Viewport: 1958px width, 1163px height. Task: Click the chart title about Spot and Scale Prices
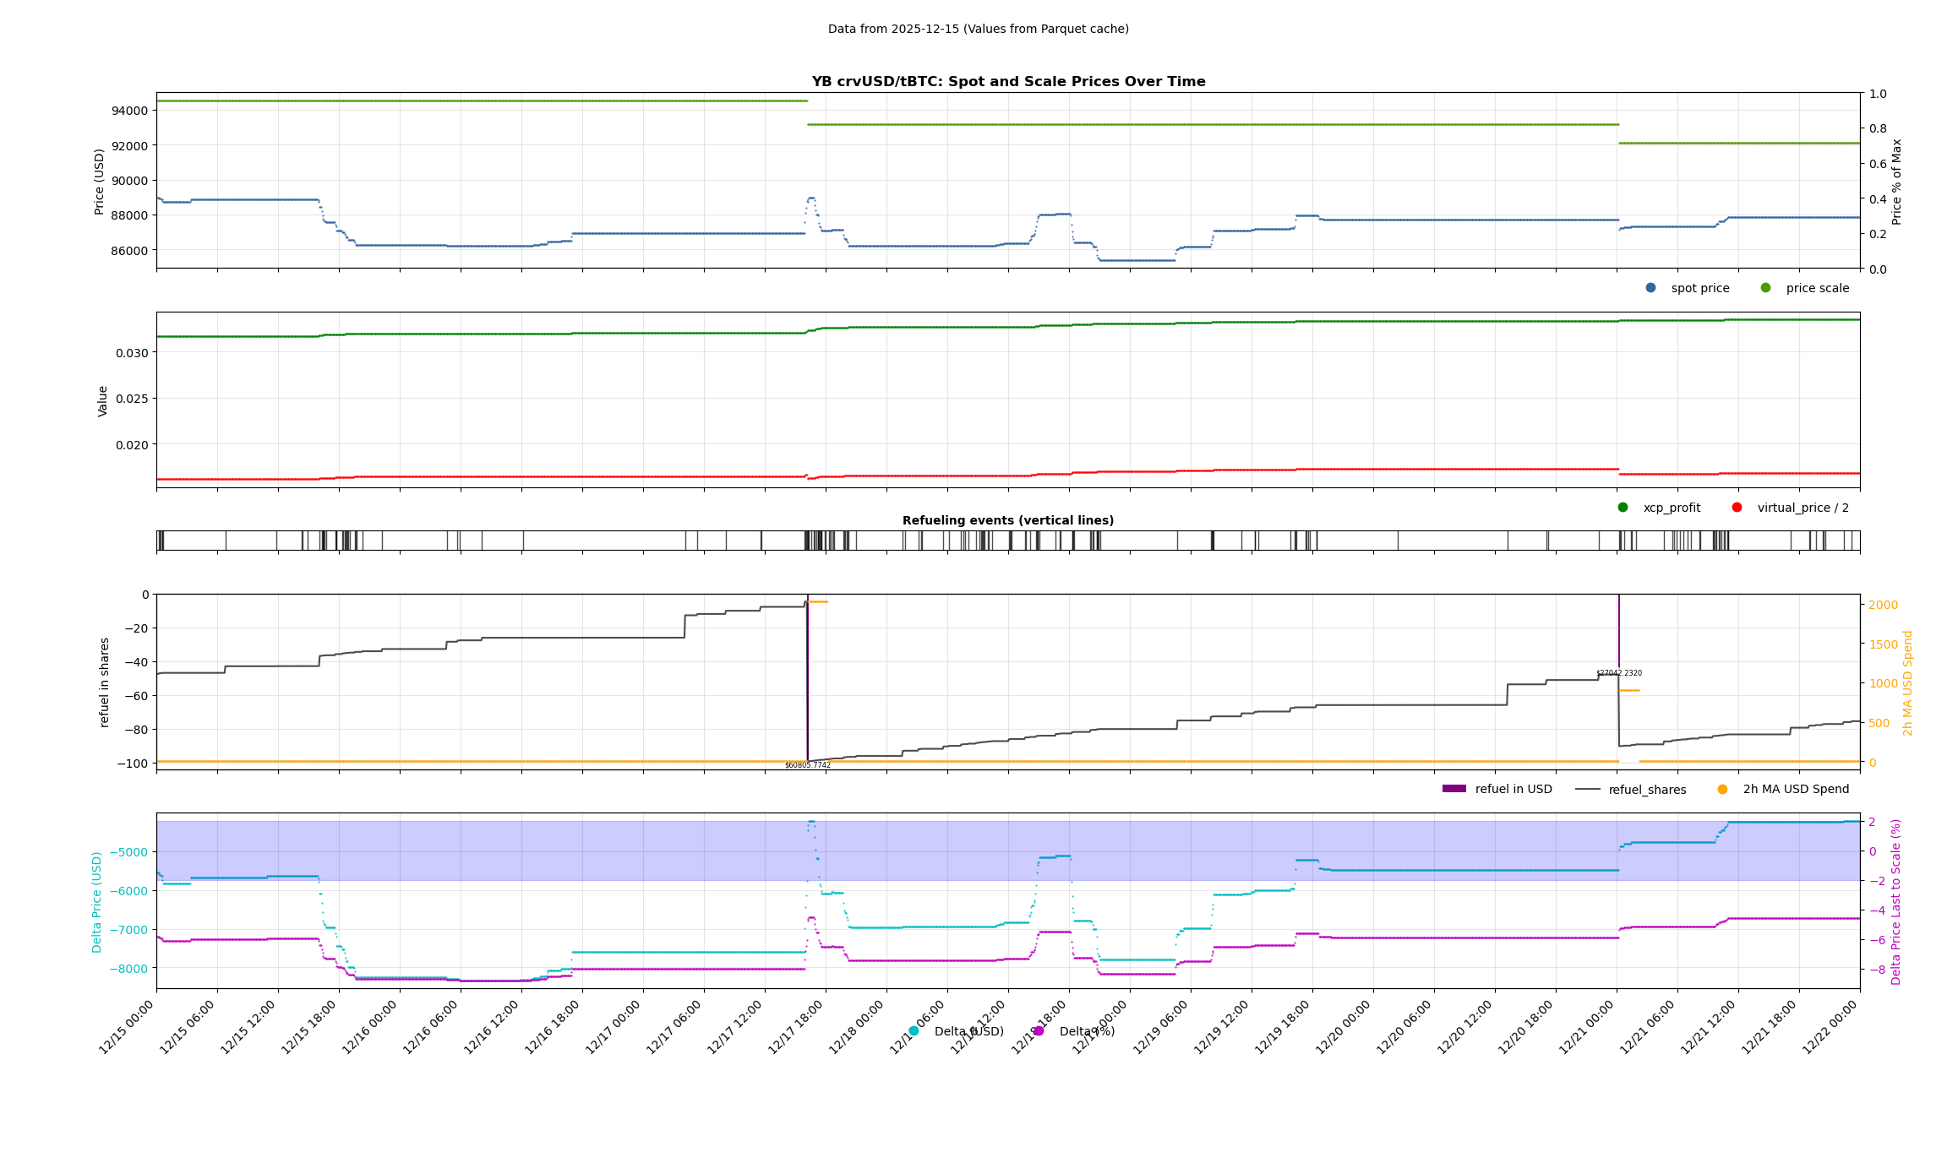pyautogui.click(x=1008, y=82)
